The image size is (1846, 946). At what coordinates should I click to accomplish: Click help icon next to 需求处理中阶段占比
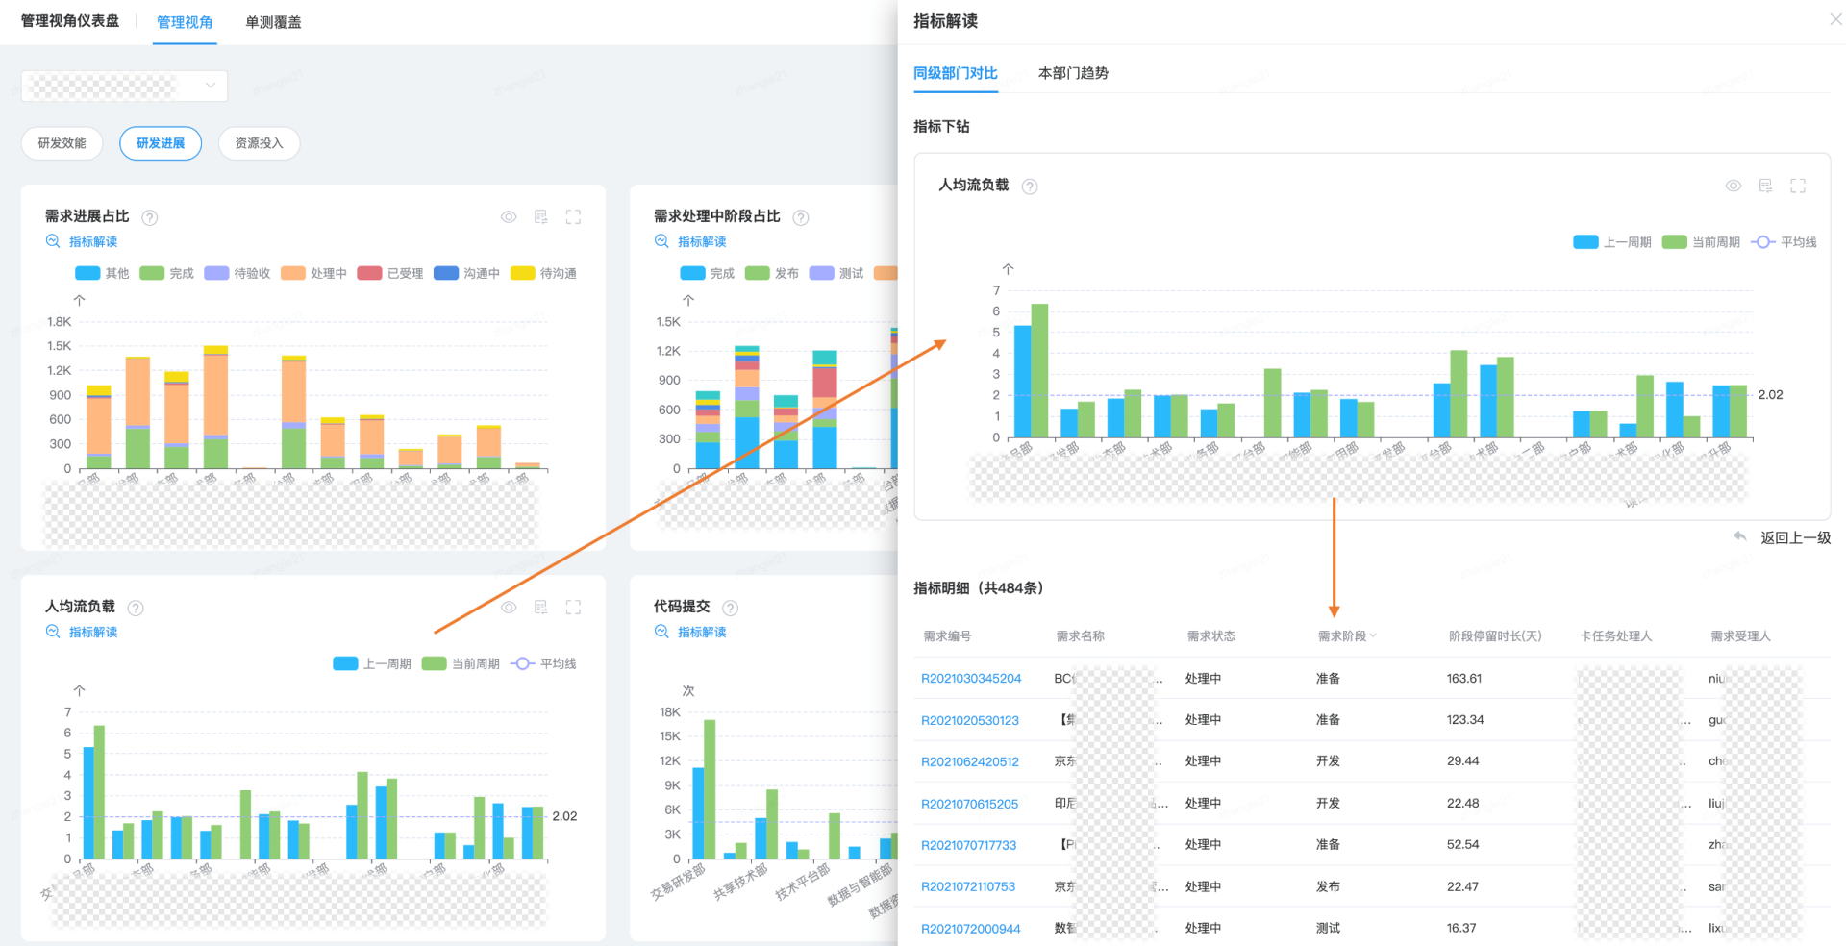[x=801, y=217]
